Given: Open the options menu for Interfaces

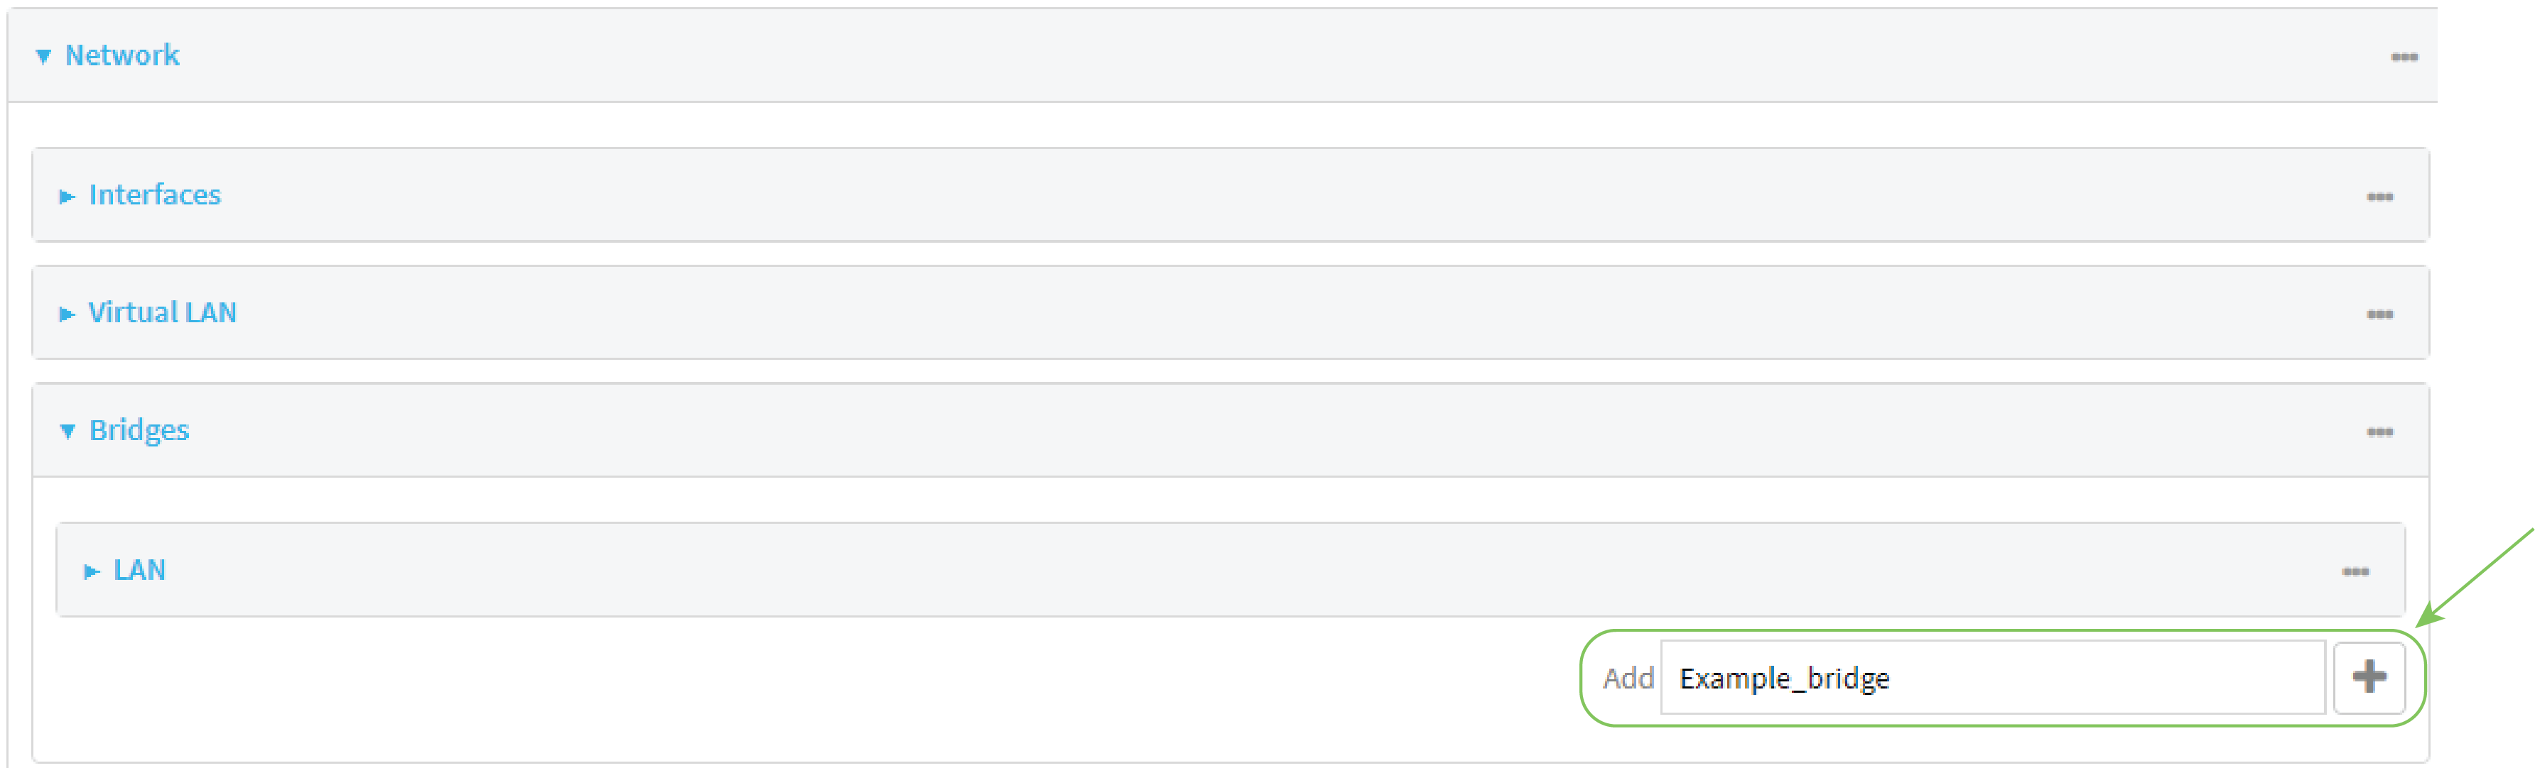Looking at the screenshot, I should click(2382, 196).
